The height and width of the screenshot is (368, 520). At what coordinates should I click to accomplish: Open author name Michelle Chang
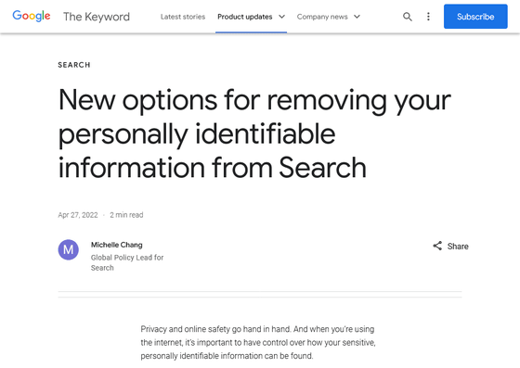[x=117, y=245]
